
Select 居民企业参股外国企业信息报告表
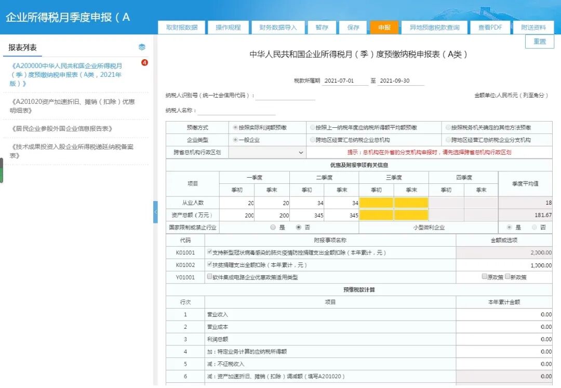[x=63, y=128]
